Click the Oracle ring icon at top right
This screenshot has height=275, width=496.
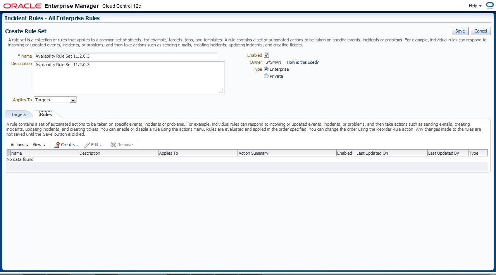(x=489, y=6)
